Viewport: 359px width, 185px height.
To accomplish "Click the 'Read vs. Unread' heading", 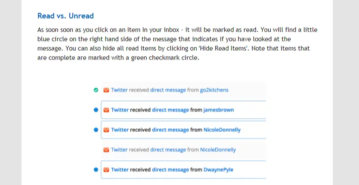I will tap(65, 16).
